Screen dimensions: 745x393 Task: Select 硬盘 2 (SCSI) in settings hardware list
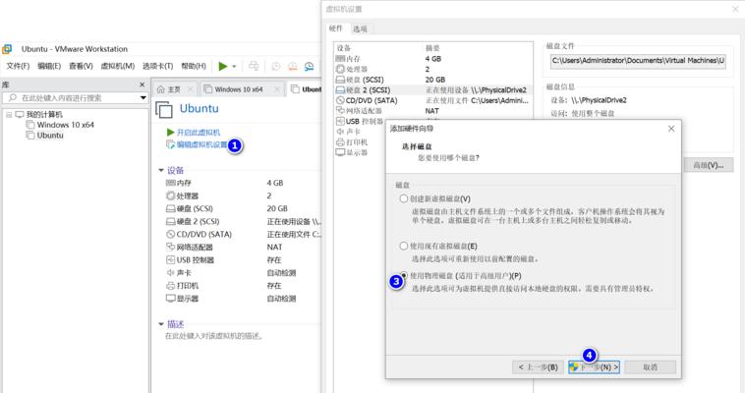coord(433,89)
